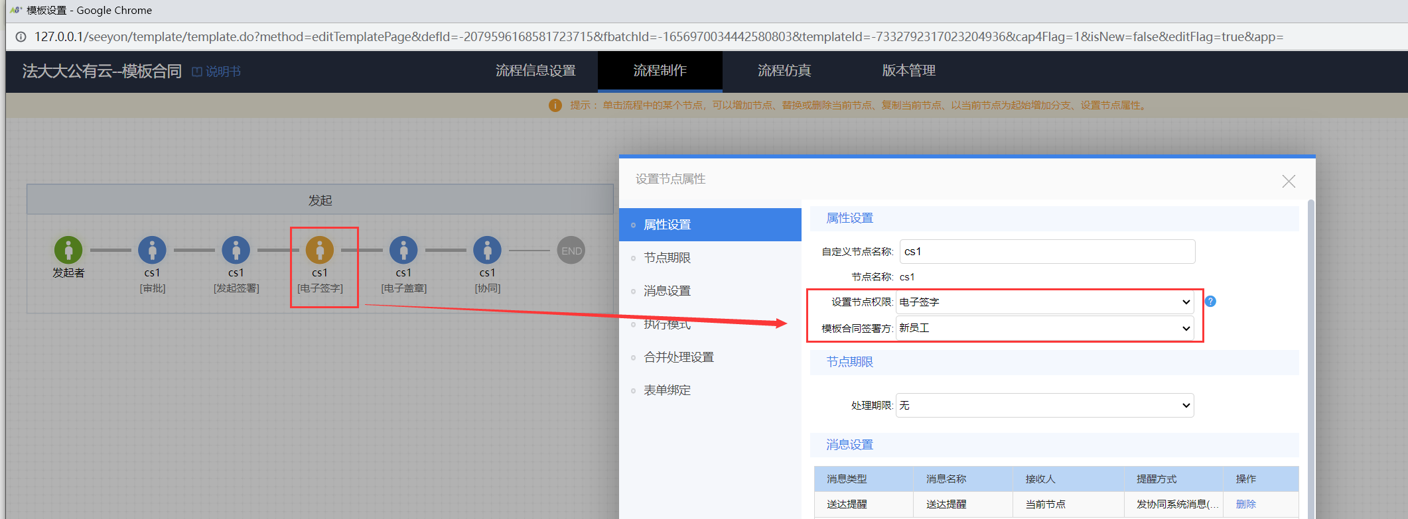Select the cs1 电子盖章 workflow node
The width and height of the screenshot is (1408, 519).
pos(403,251)
